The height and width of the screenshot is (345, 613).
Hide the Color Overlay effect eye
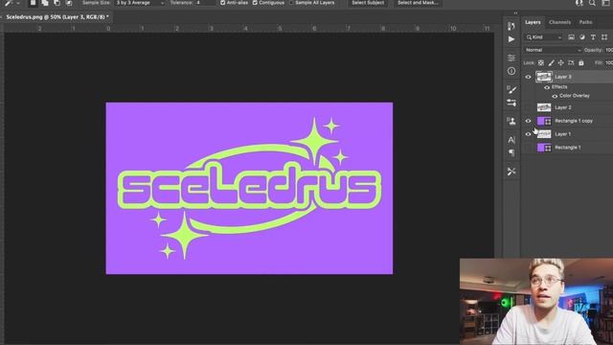(x=555, y=96)
